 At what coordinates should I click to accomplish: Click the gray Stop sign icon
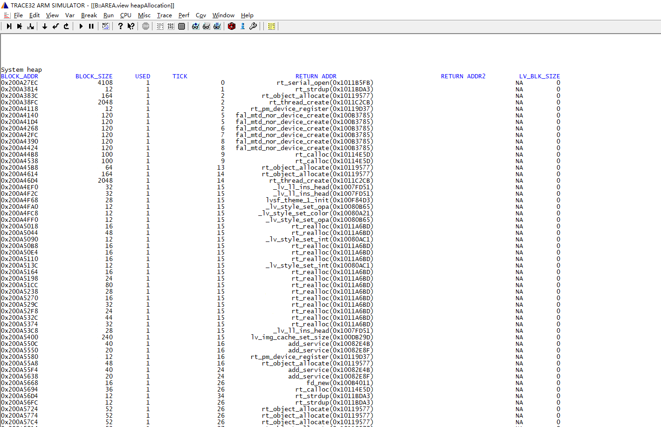146,27
